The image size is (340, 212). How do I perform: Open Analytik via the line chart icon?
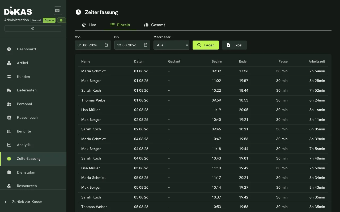9,145
